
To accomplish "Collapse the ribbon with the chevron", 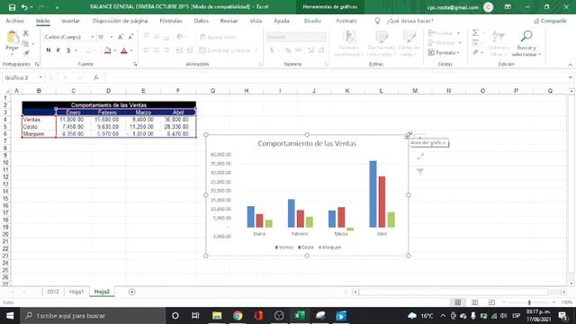I will (x=570, y=65).
